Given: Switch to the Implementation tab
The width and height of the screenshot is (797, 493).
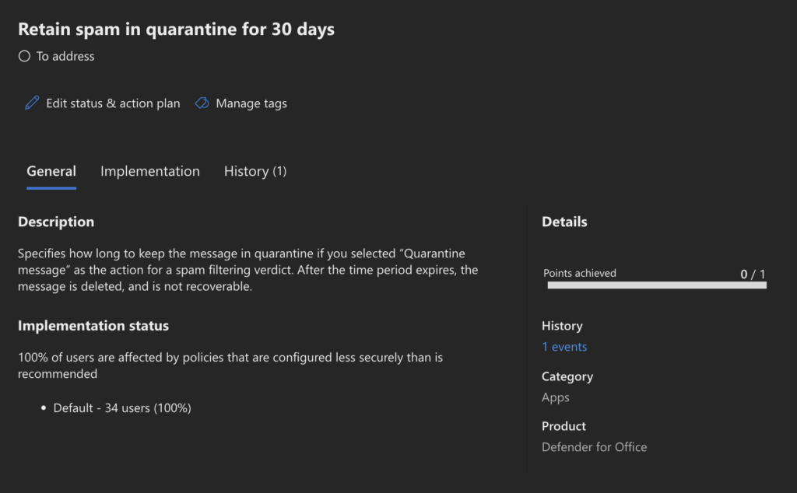Looking at the screenshot, I should tap(150, 171).
